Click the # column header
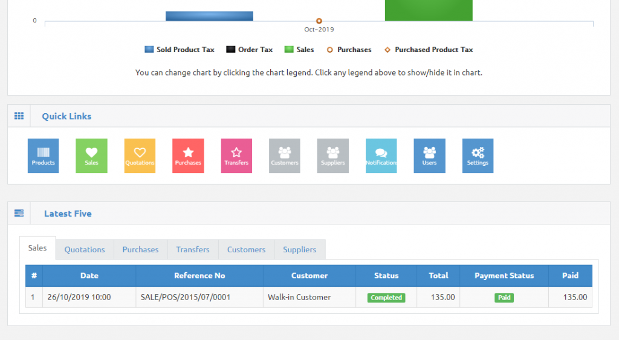The width and height of the screenshot is (619, 340). 34,276
